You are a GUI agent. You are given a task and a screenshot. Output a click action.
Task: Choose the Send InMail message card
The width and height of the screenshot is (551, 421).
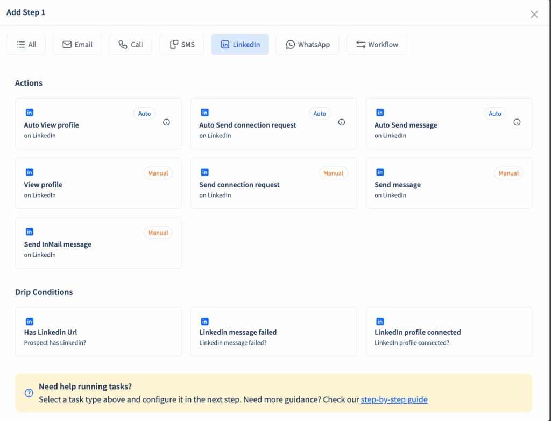(x=98, y=243)
